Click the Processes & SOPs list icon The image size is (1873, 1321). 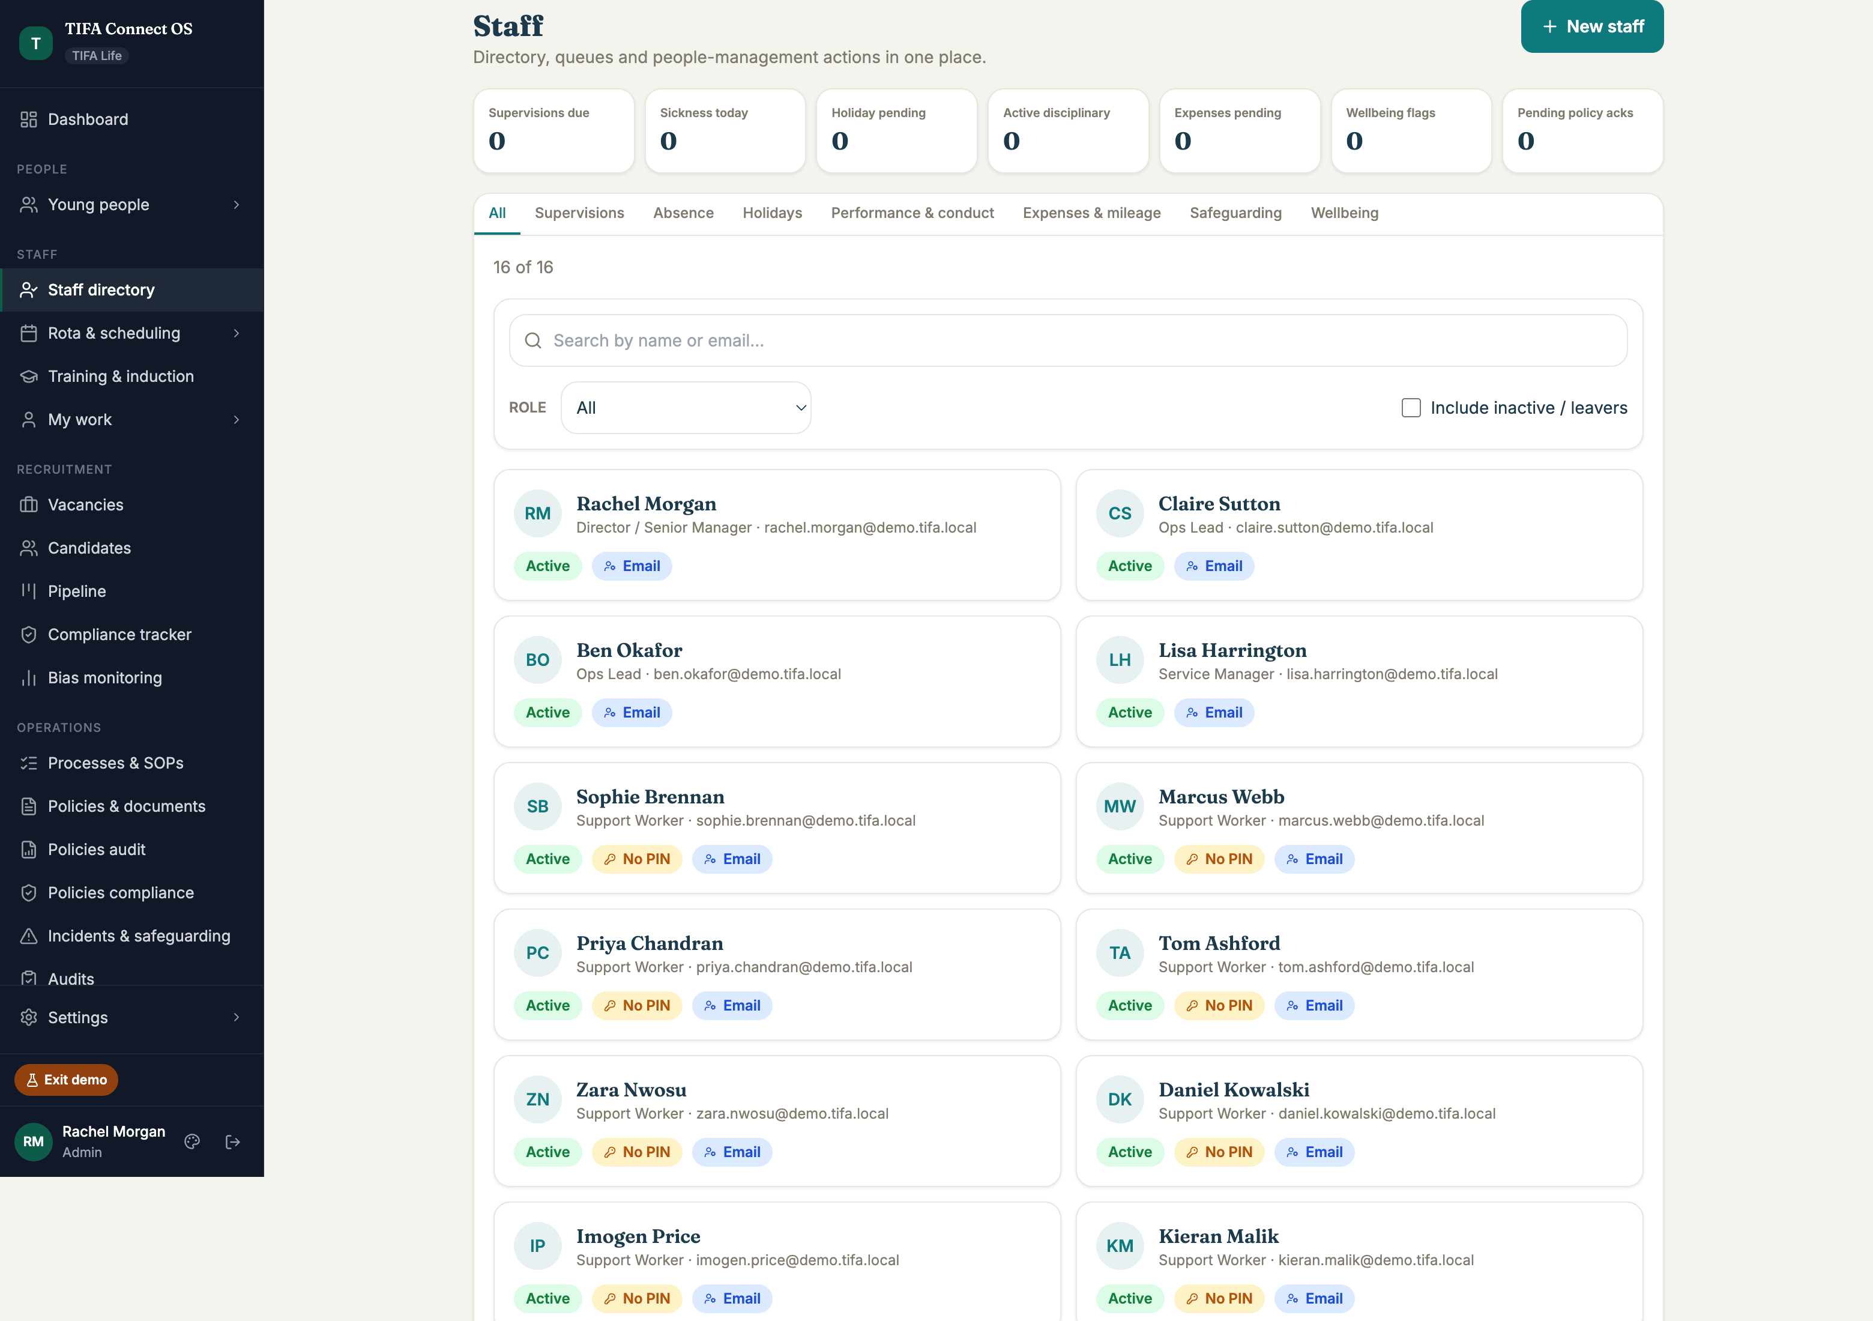[x=29, y=763]
